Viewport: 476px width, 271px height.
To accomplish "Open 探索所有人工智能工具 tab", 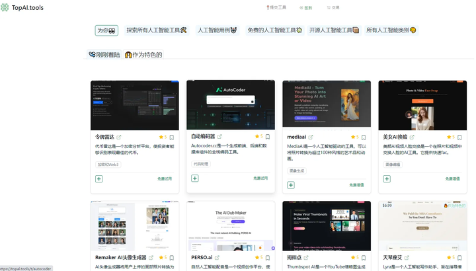I will 157,30.
